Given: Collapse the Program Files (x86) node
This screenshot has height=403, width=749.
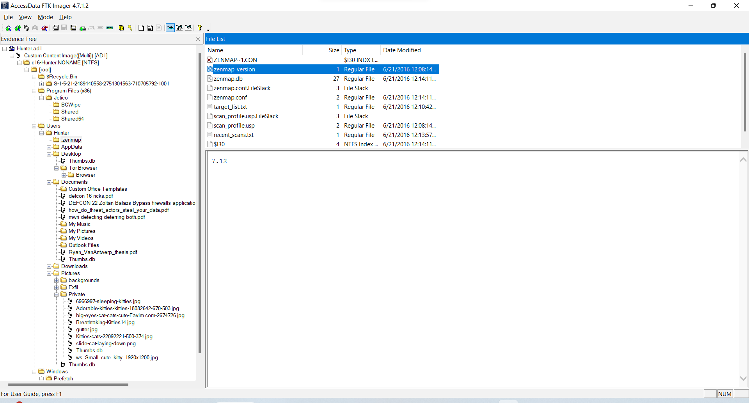Looking at the screenshot, I should coord(34,91).
